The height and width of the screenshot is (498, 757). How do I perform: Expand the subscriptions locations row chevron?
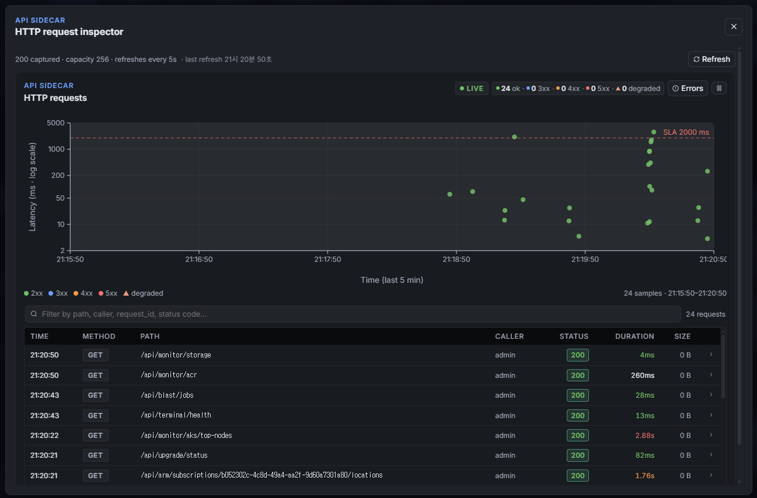[711, 475]
